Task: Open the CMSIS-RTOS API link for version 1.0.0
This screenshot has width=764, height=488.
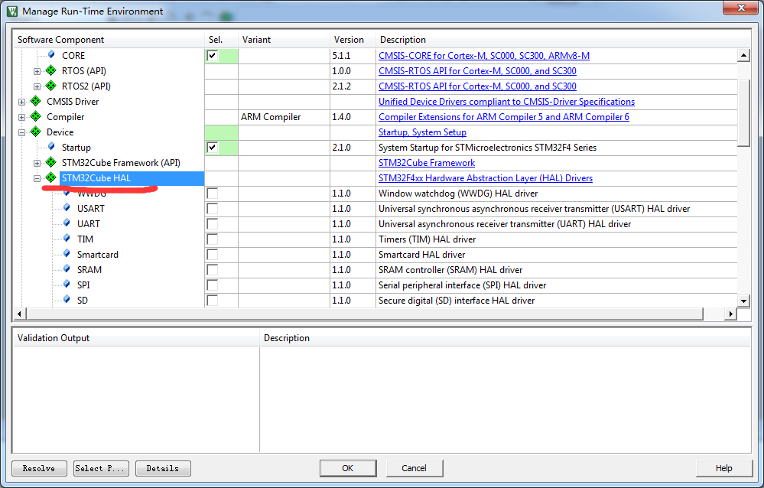Action: [x=477, y=70]
